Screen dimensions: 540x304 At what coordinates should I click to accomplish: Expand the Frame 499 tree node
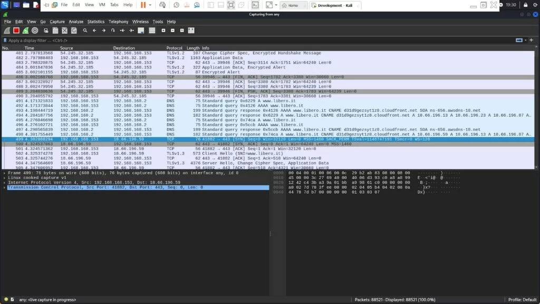coord(5,173)
